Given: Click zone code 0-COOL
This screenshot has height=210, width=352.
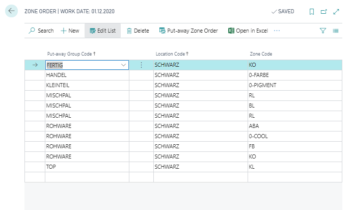Looking at the screenshot, I should (x=295, y=136).
